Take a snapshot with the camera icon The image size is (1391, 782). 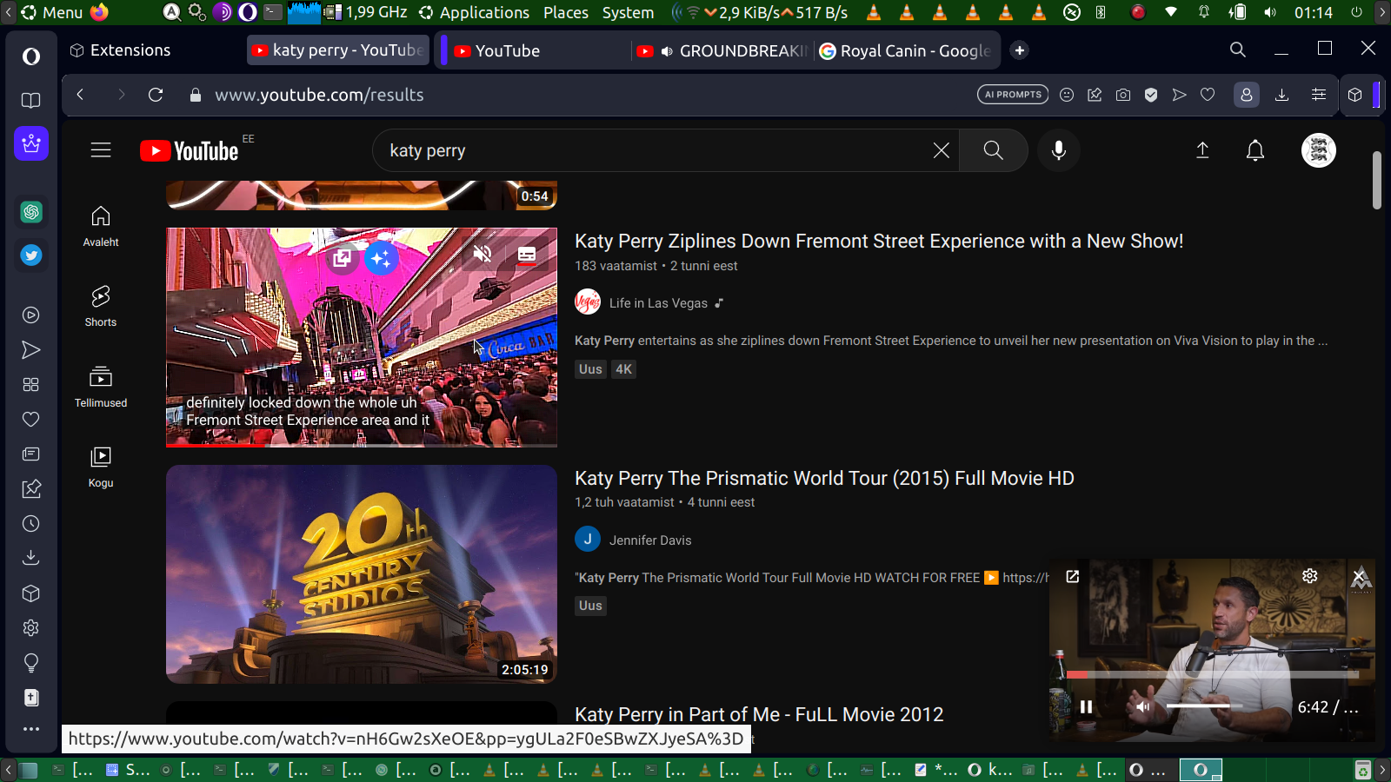pyautogui.click(x=1123, y=95)
